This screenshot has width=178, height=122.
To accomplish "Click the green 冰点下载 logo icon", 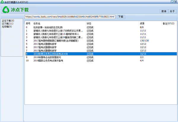I will (6, 10).
